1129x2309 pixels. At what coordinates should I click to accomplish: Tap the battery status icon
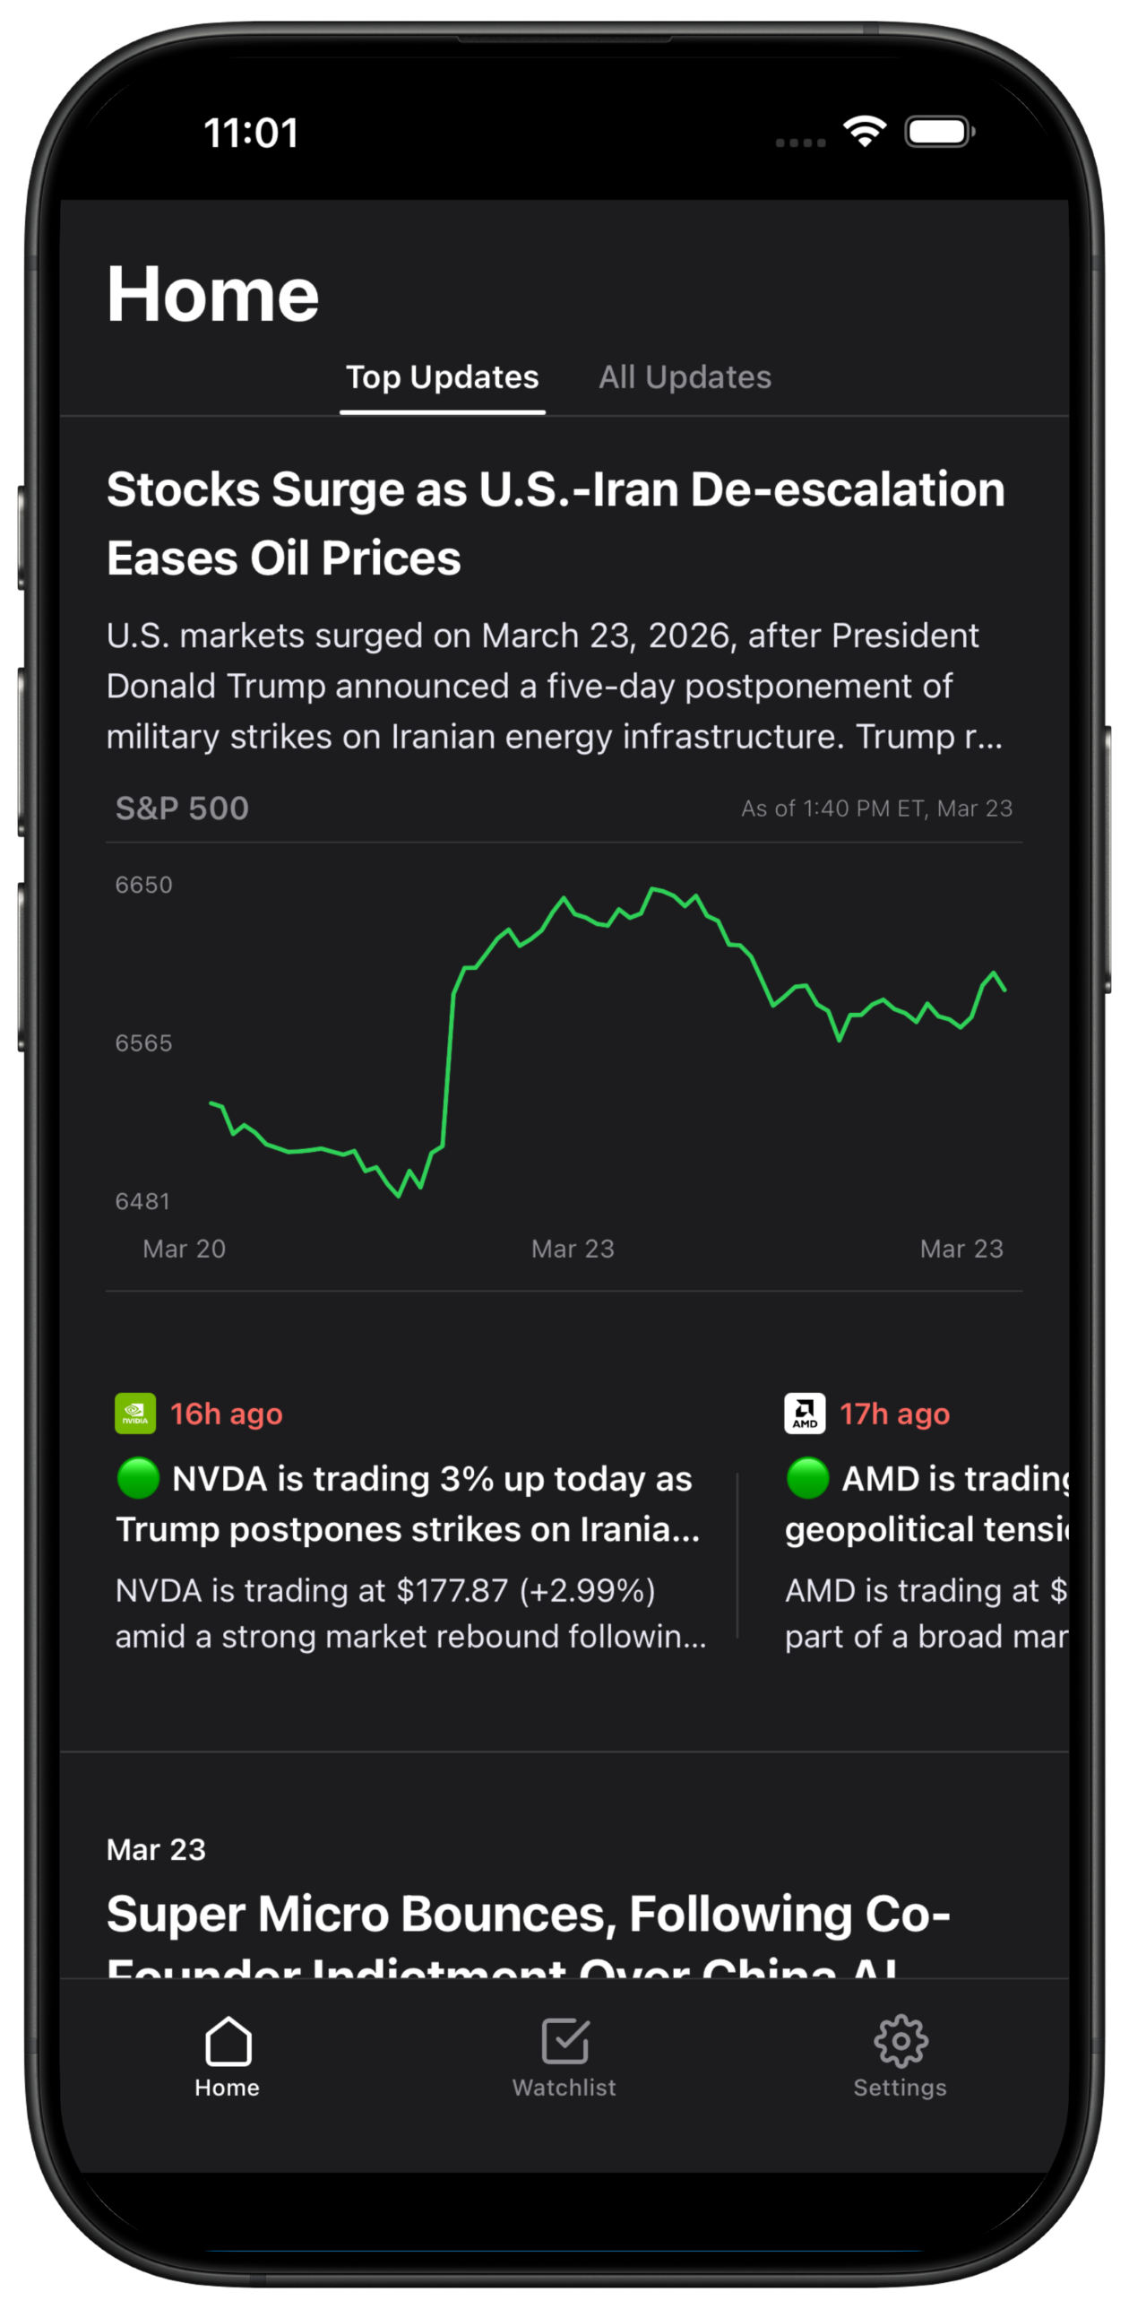(938, 132)
